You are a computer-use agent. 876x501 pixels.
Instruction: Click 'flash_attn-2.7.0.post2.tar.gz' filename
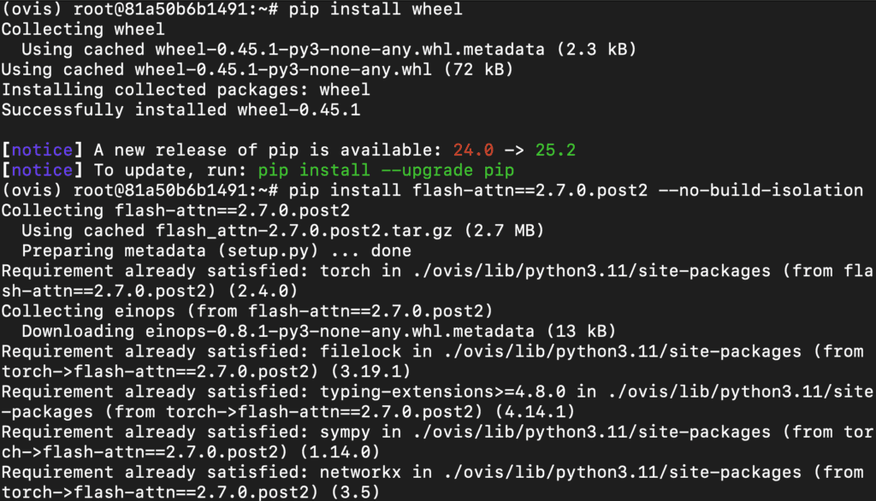304,231
